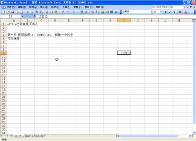Select row header 20
The width and height of the screenshot is (196, 141).
4,93
